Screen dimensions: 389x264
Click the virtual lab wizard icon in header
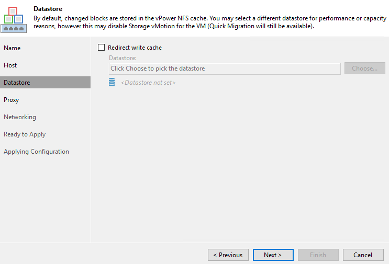click(x=14, y=20)
